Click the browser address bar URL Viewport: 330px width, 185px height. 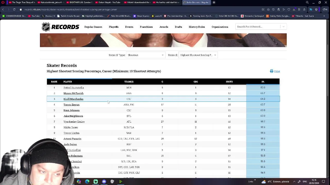pyautogui.click(x=71, y=10)
